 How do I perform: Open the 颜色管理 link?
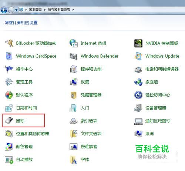point(24,147)
